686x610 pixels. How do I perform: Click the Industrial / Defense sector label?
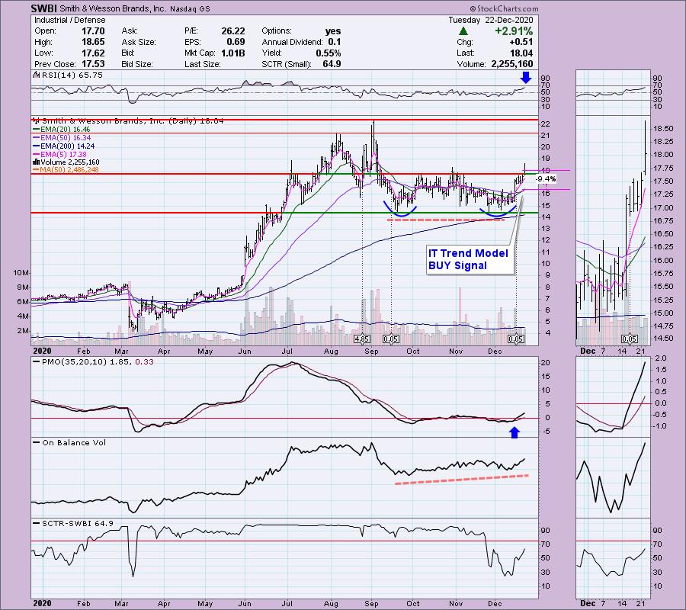(69, 20)
